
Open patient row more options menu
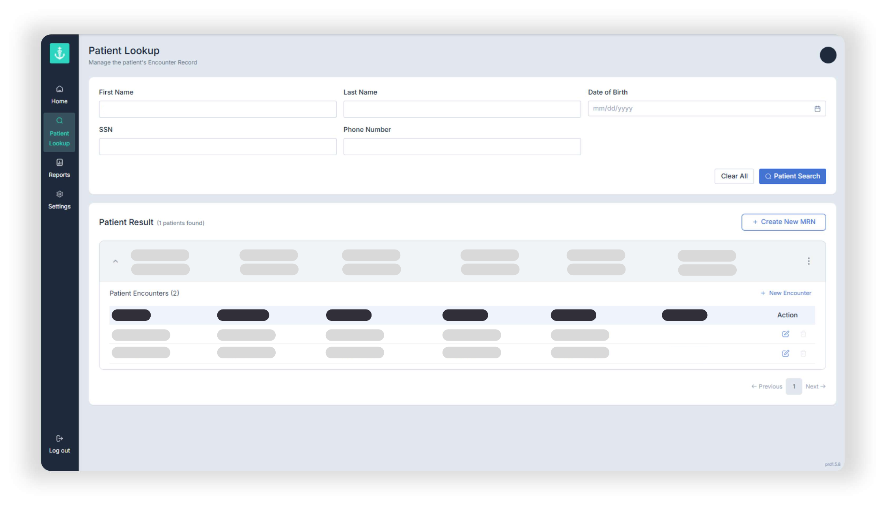point(808,261)
